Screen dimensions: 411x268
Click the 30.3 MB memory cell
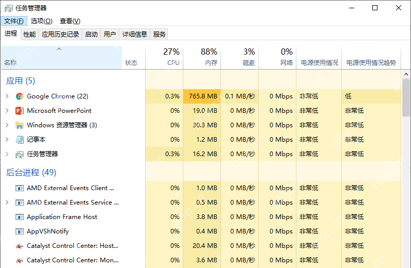202,125
